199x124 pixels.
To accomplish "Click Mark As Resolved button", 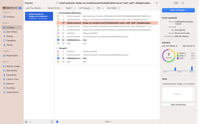I will coord(178,105).
